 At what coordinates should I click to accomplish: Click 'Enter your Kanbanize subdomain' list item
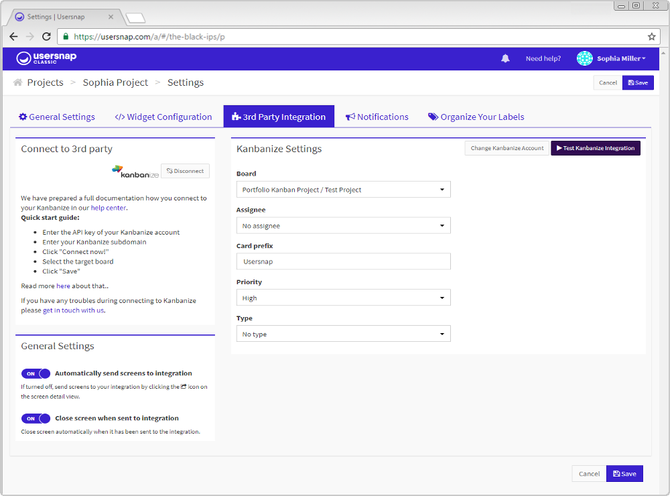coord(94,242)
